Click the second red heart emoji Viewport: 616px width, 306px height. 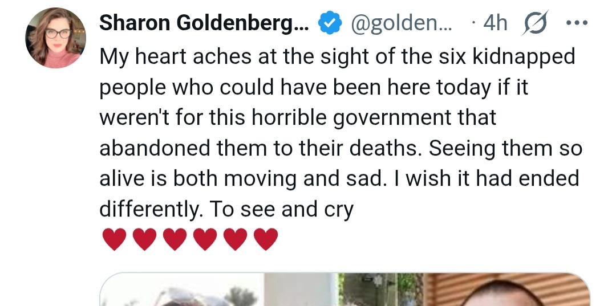[x=144, y=239]
